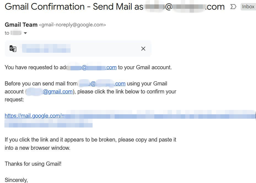Viewport: 256px width, 183px height.
Task: Click the "Thanks for using Gmail!" line
Action: [x=33, y=164]
